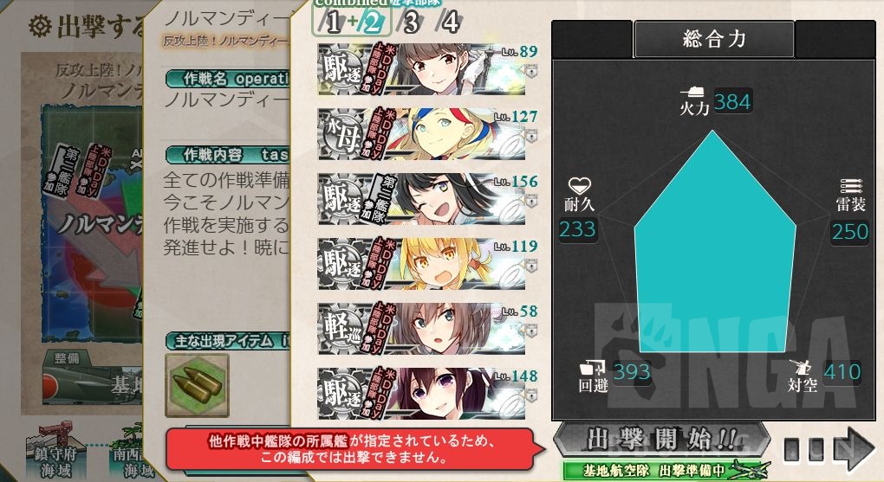Click the next page arrow

[x=855, y=449]
